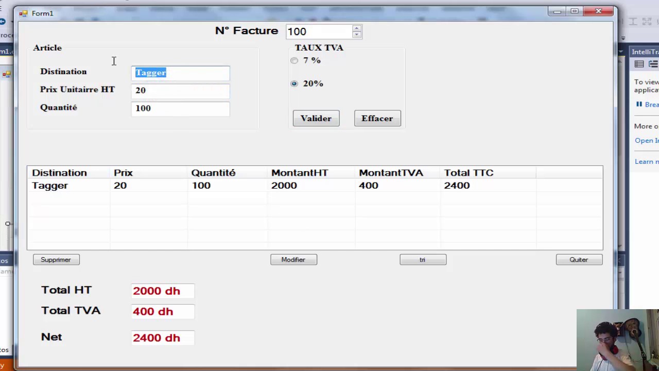Click the MontantTVA column header
The width and height of the screenshot is (659, 371).
point(397,173)
